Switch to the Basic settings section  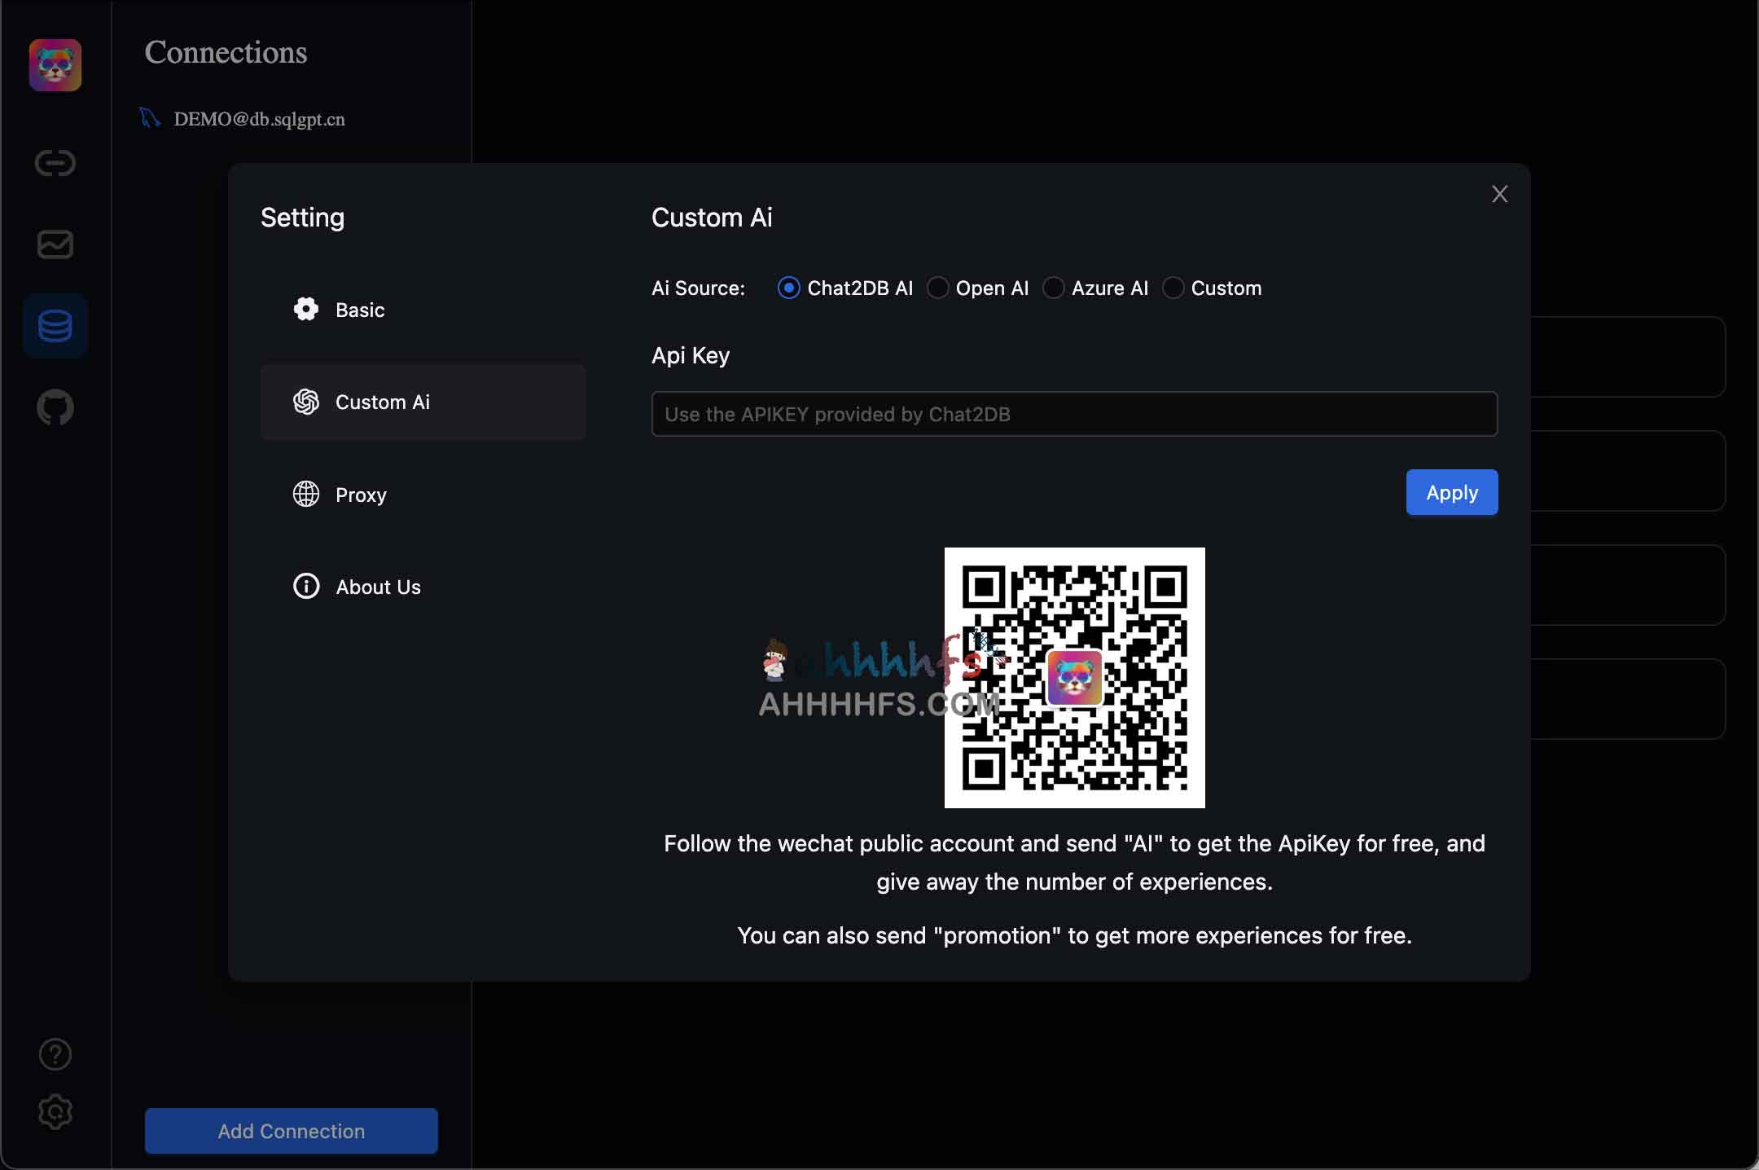[359, 310]
